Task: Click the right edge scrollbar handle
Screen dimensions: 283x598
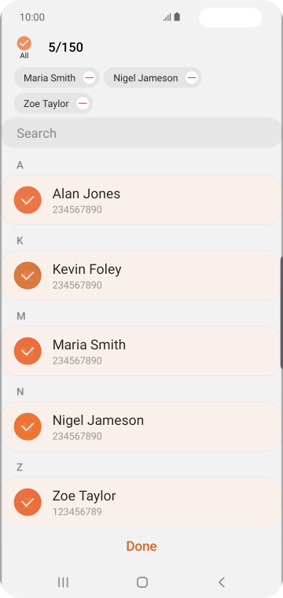Action: pyautogui.click(x=281, y=312)
